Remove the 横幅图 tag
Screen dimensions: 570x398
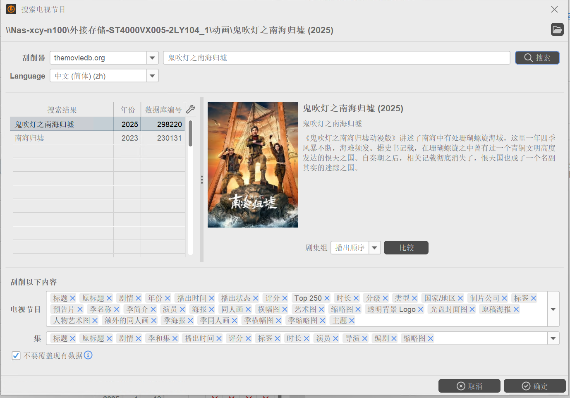click(x=285, y=309)
